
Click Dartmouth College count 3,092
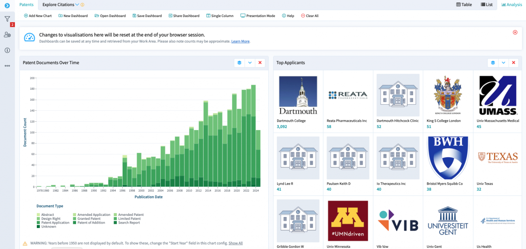pyautogui.click(x=282, y=127)
